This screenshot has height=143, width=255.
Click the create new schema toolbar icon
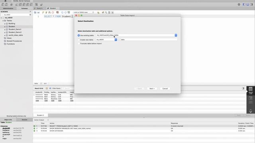(16, 4)
